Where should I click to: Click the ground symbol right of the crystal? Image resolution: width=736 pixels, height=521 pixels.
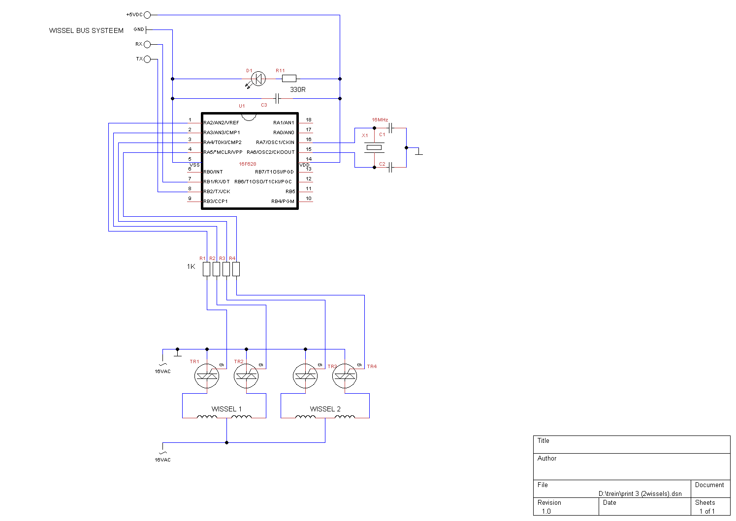(418, 151)
